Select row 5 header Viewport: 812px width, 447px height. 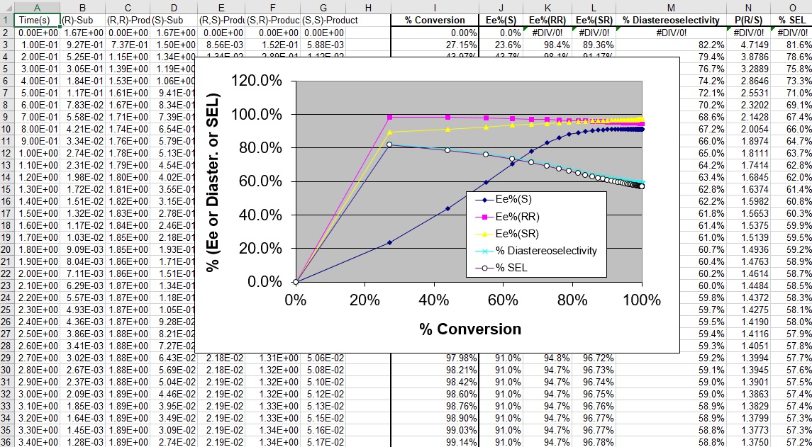click(x=7, y=69)
